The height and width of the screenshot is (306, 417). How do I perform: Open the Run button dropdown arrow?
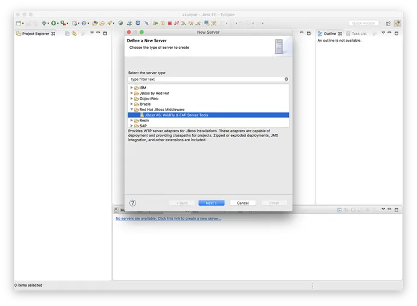[57, 24]
